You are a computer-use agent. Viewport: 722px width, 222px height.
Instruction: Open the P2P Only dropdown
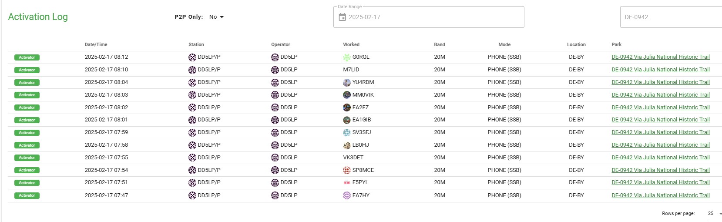pyautogui.click(x=216, y=17)
